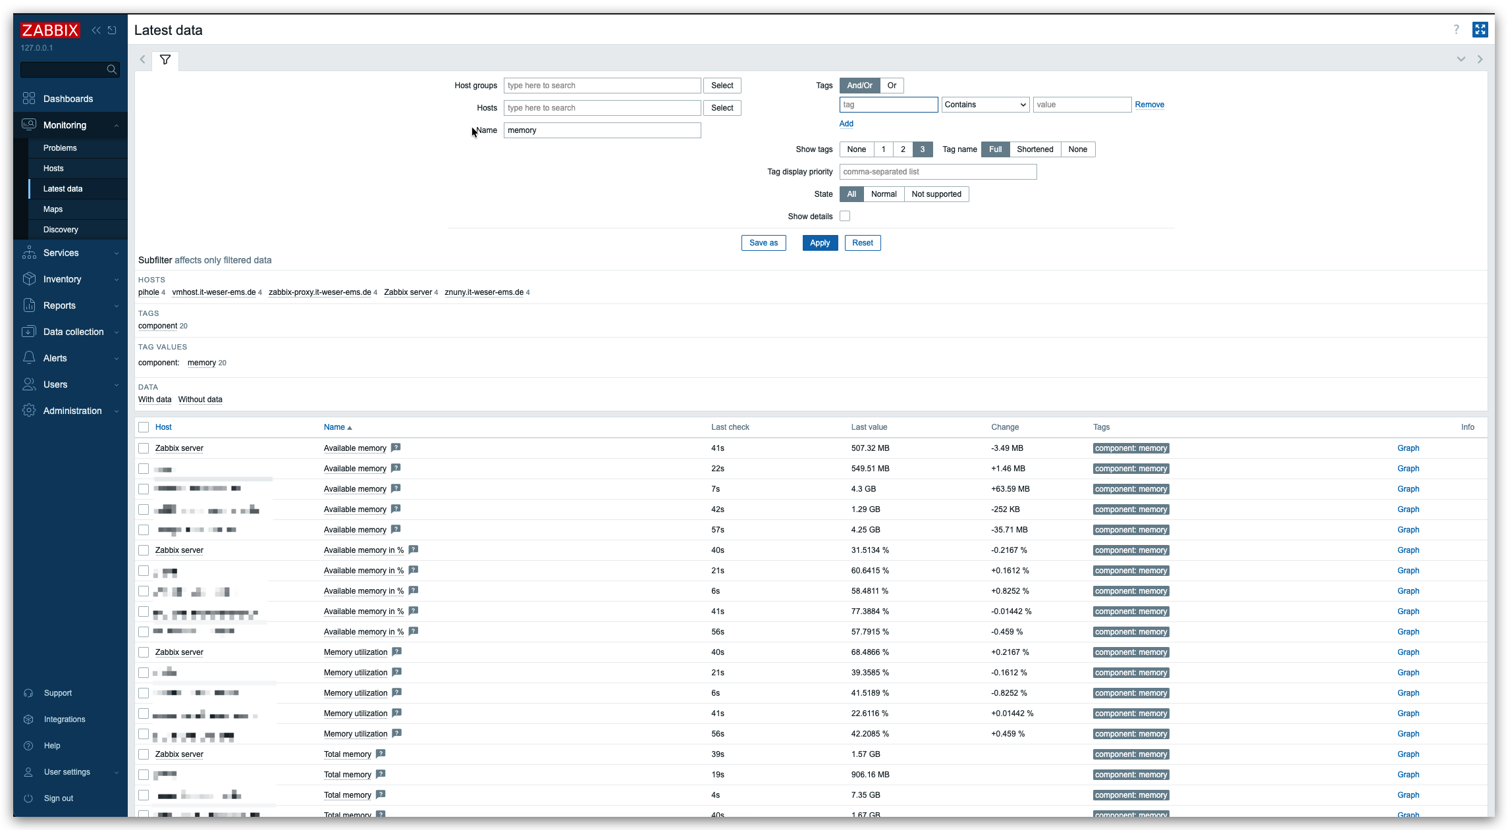Set Show tags to None
Viewport: 1508px width, 830px height.
[x=857, y=149]
